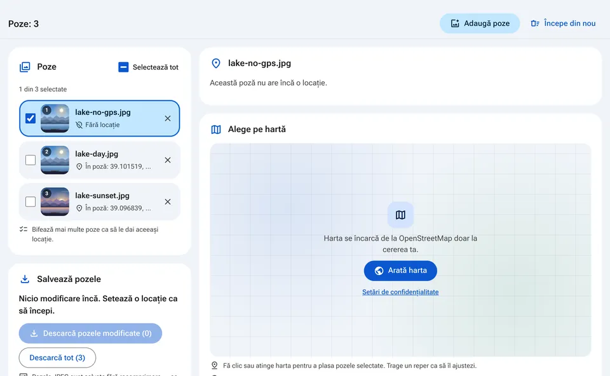
Task: Click the download icon beside Salvează pozele
Action: [25, 279]
